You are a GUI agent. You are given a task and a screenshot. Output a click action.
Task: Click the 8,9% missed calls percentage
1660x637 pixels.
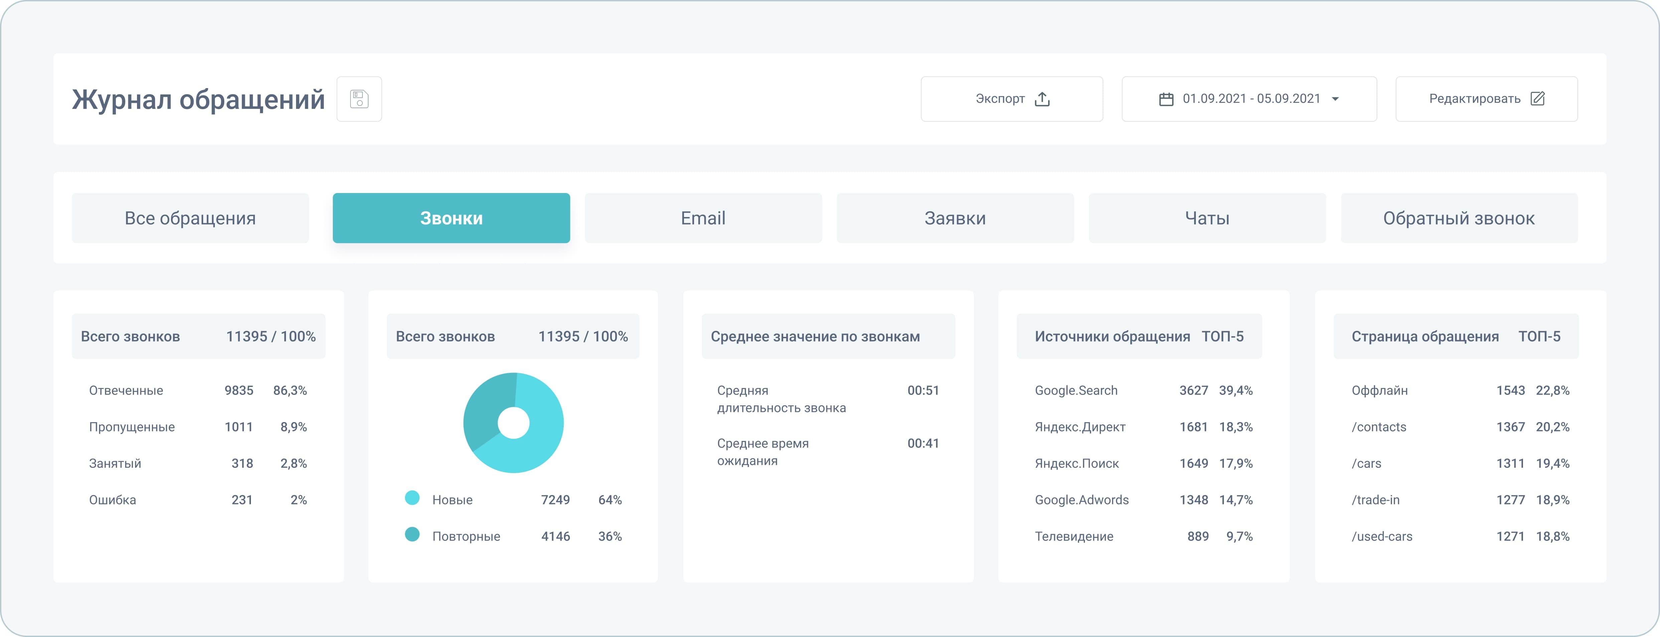coord(293,427)
